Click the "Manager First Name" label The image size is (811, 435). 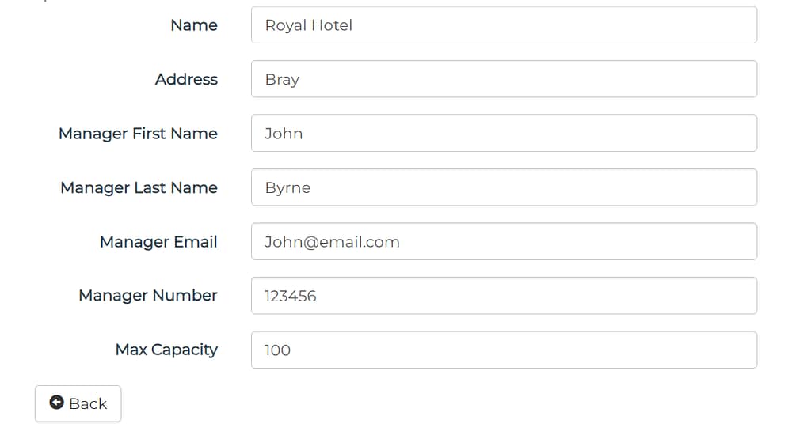tap(138, 134)
